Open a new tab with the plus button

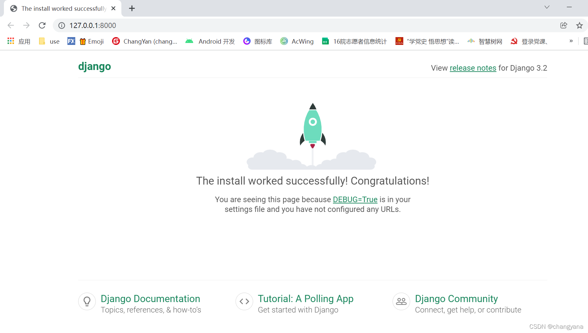132,8
